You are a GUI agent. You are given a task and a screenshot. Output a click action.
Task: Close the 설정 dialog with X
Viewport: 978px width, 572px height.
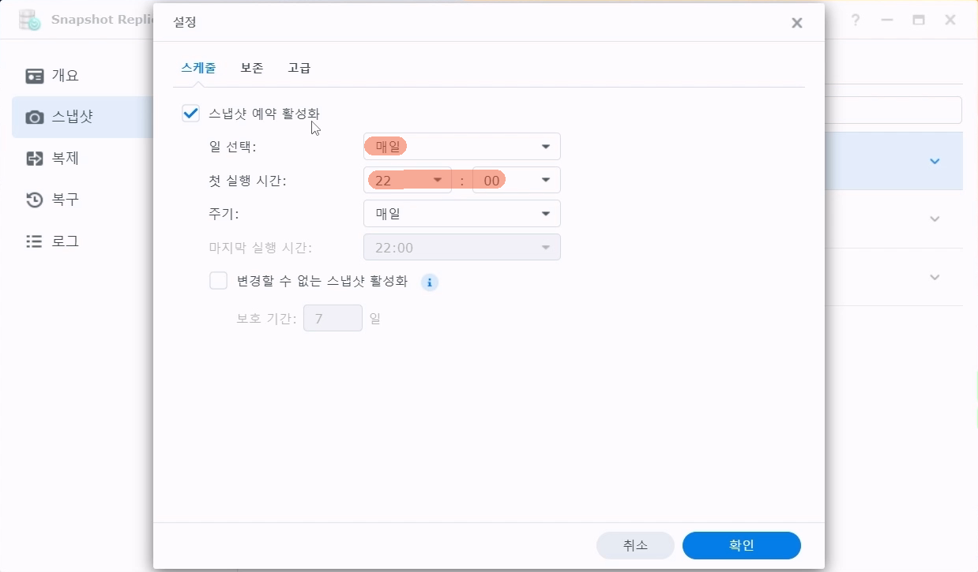pos(797,23)
